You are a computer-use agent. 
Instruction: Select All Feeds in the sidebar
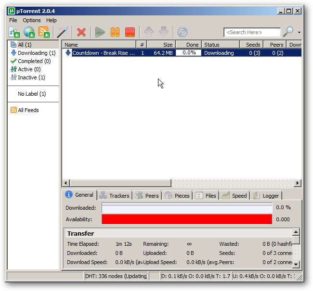28,110
